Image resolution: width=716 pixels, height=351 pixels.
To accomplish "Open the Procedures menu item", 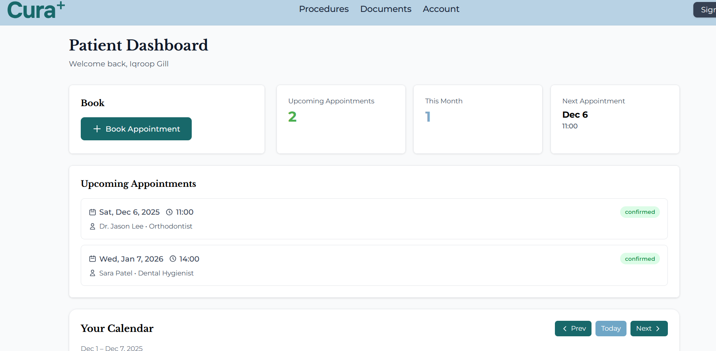I will [x=323, y=9].
